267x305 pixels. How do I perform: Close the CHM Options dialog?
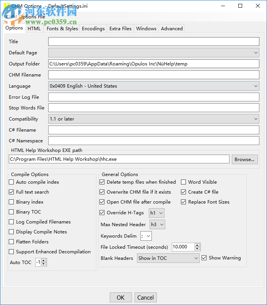(258, 6)
